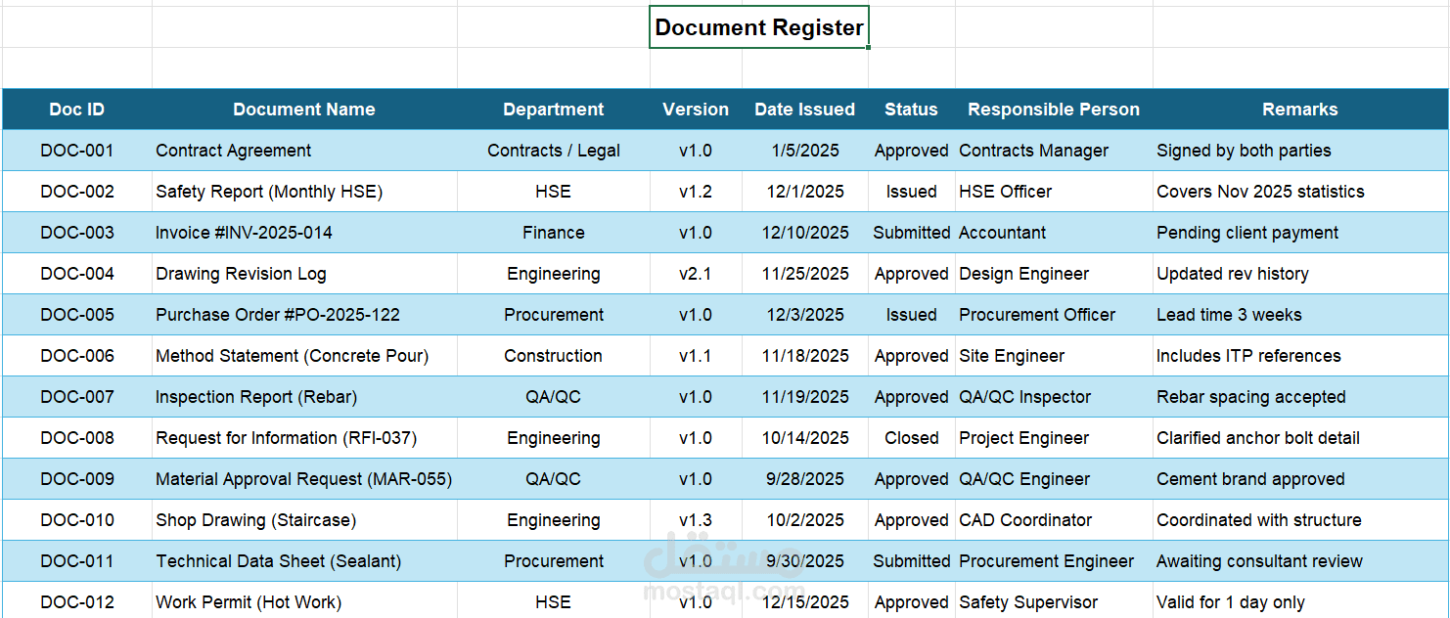1450x618 pixels.
Task: Select the Material Approval Request (MAR-055) cell
Action: point(304,479)
